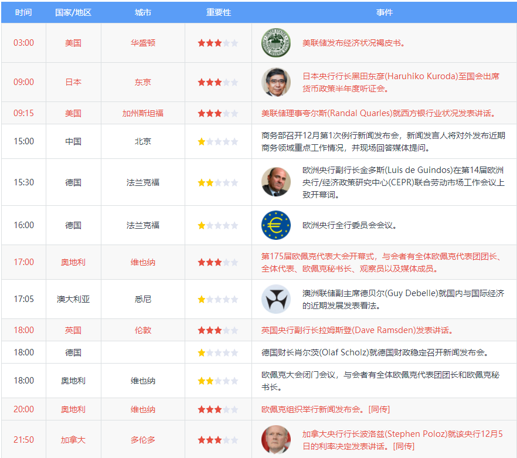Image resolution: width=517 pixels, height=458 pixels.
Task: Click the star rating in 15:00 北京 row
Action: pyautogui.click(x=218, y=141)
